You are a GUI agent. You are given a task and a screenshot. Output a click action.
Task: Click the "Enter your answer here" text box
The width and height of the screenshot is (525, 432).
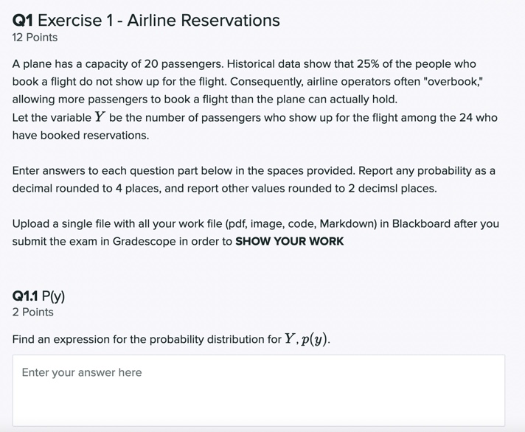pos(258,389)
